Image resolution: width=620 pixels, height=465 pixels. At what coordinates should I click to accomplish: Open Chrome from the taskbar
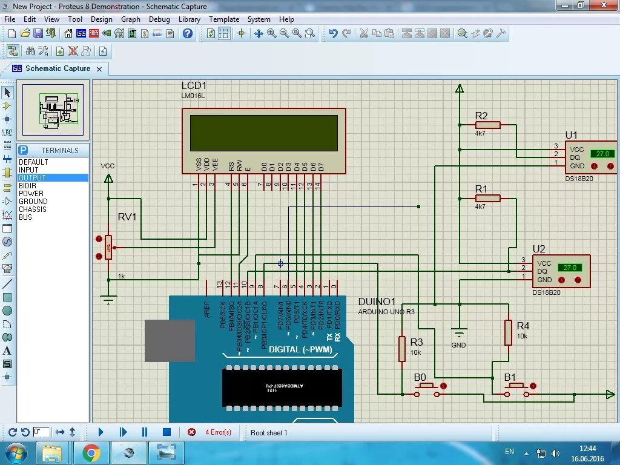coord(91,453)
